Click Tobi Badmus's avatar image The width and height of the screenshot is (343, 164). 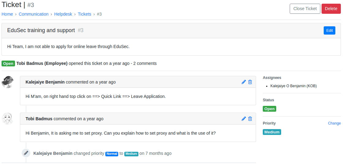pyautogui.click(x=7, y=119)
